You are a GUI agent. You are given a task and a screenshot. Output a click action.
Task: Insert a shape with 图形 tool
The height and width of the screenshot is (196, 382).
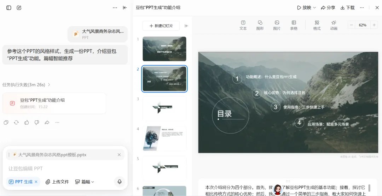(260, 25)
